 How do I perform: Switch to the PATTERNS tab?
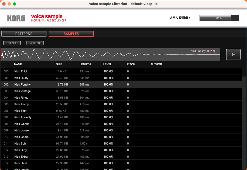click(24, 34)
